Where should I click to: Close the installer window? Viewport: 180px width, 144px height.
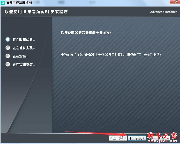(x=175, y=2)
